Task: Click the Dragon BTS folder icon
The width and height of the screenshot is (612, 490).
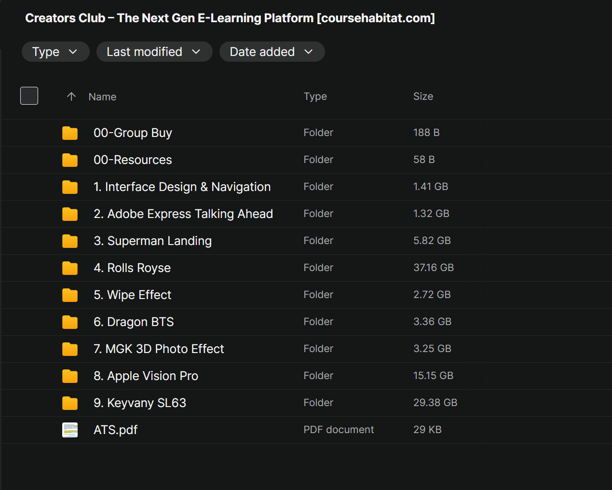Action: 70,322
